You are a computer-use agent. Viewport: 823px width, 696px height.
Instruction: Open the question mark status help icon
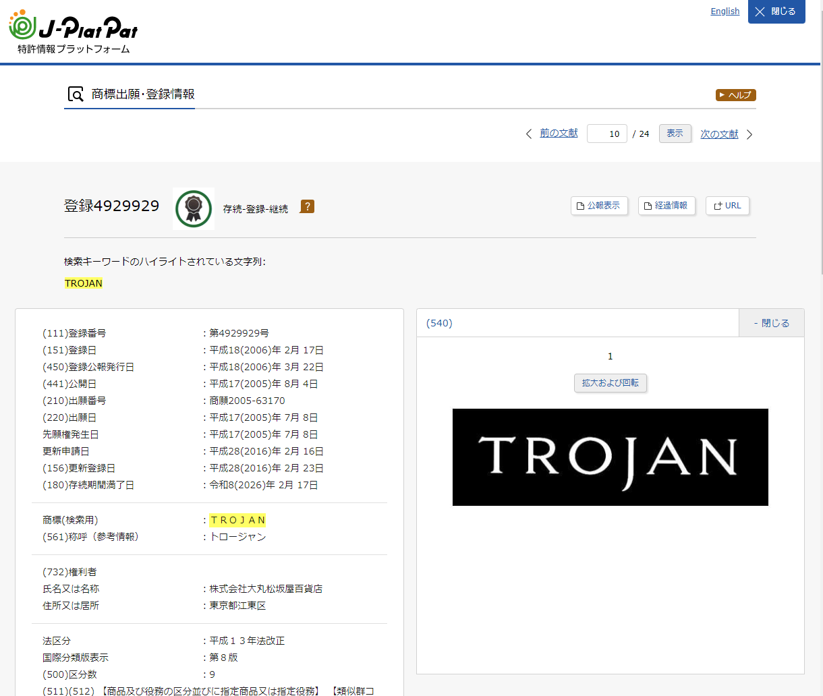(308, 206)
